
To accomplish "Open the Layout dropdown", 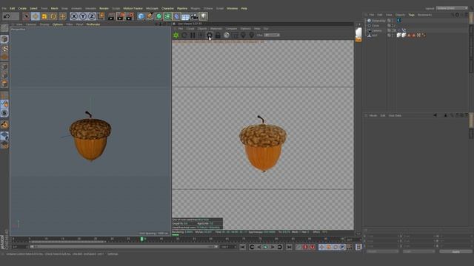I will (452, 8).
